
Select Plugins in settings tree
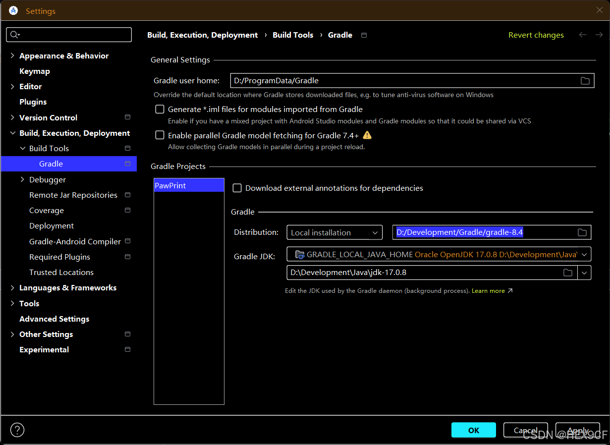[33, 102]
